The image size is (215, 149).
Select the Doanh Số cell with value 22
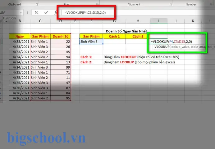point(61,42)
